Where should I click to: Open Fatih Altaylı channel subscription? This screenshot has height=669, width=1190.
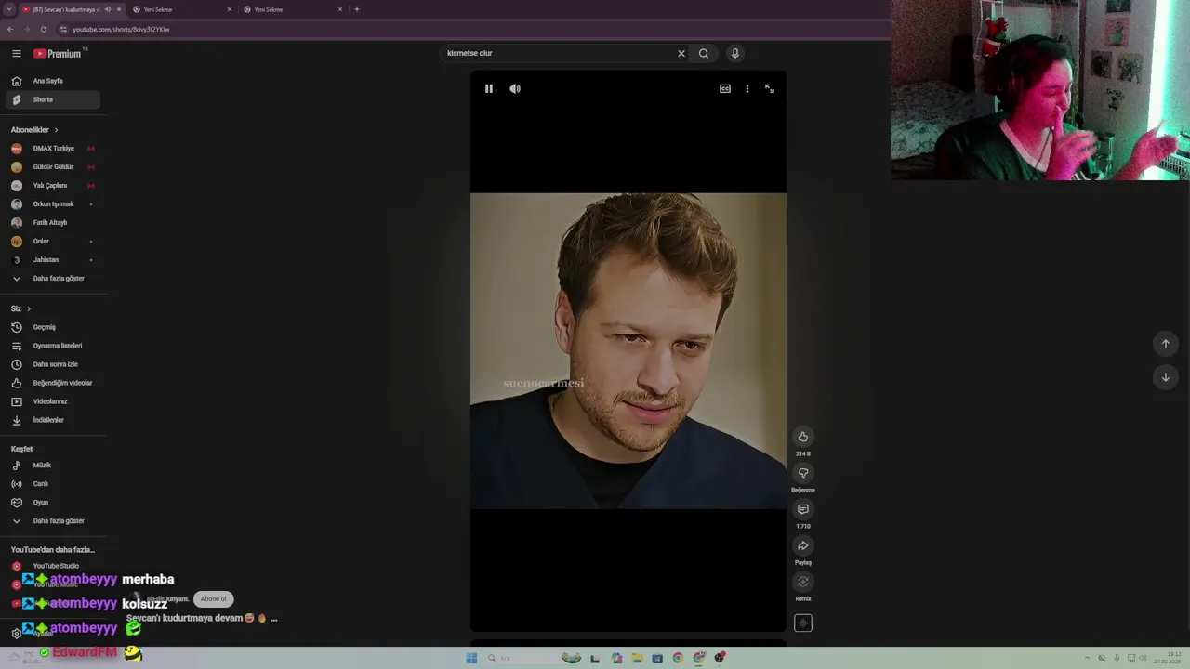coord(53,223)
